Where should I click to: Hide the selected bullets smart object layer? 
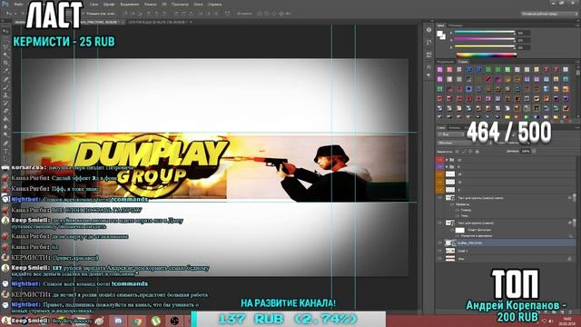[439, 243]
